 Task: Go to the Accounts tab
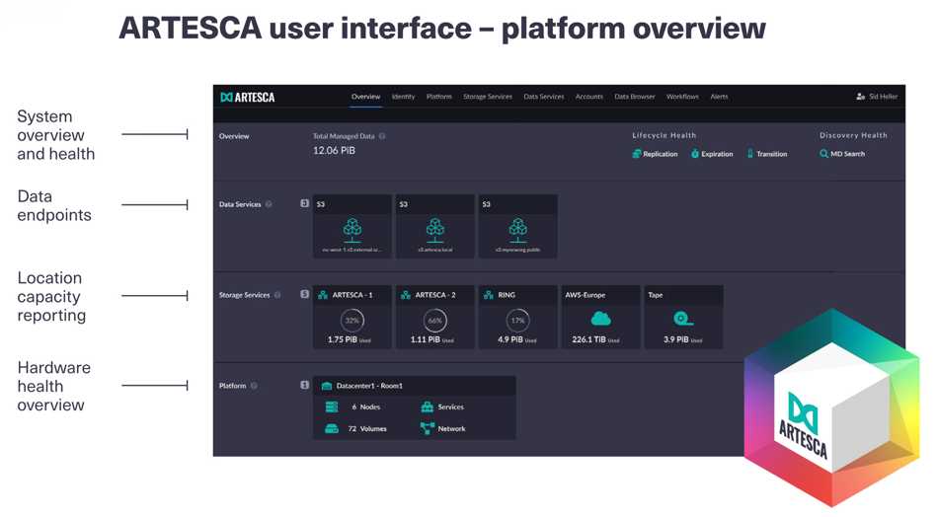589,97
